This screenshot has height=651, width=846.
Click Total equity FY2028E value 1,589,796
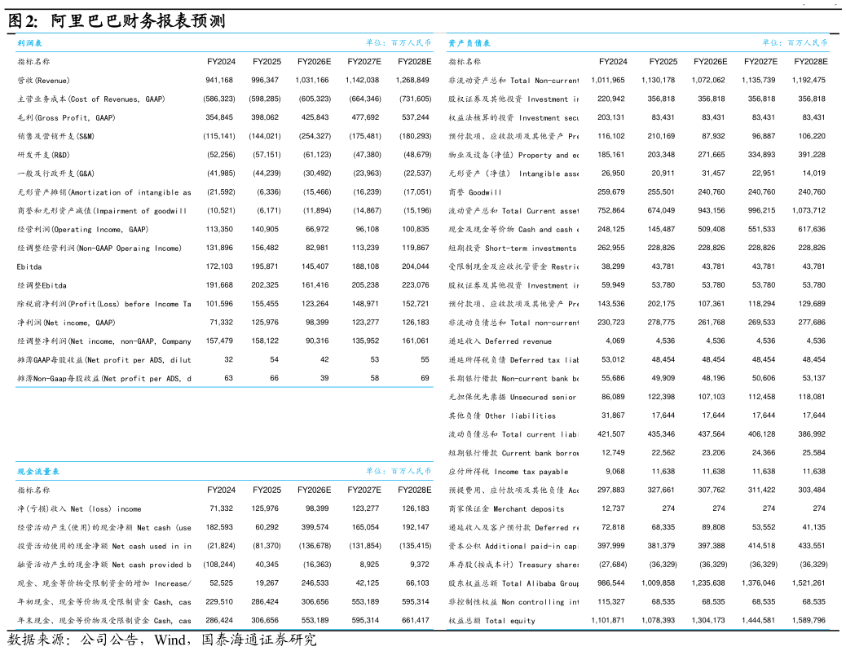point(809,620)
